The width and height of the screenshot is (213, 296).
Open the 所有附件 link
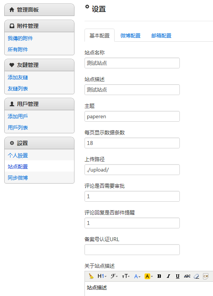(18, 49)
